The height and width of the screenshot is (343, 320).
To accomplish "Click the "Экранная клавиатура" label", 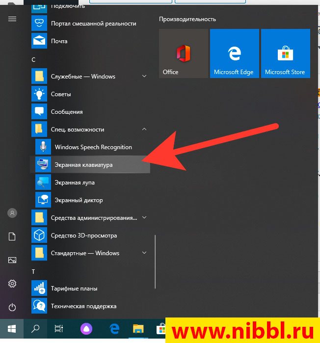I will click(84, 165).
